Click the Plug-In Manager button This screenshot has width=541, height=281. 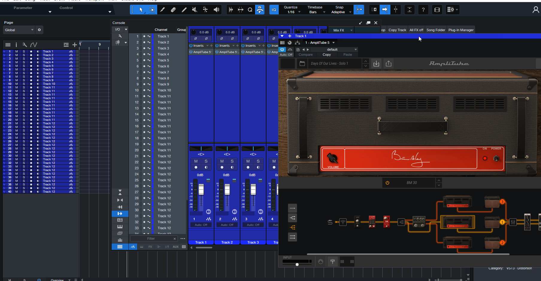(461, 30)
